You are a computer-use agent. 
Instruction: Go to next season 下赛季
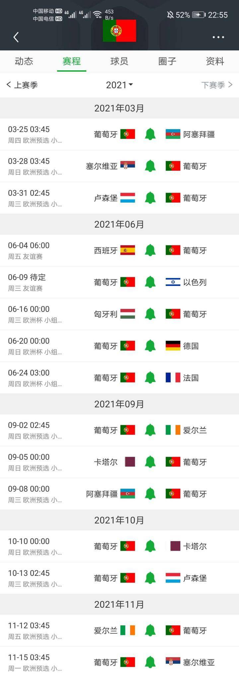(x=217, y=85)
